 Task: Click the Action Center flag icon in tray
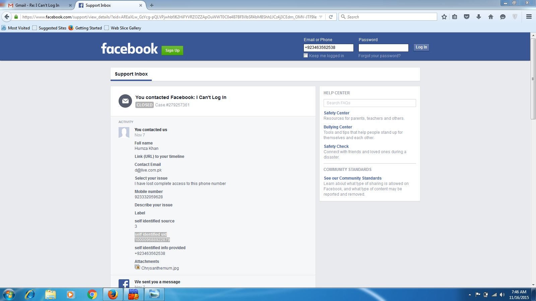click(x=478, y=295)
